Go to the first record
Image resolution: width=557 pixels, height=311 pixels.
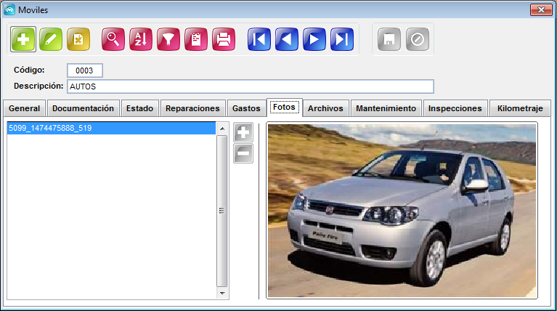[x=259, y=39]
